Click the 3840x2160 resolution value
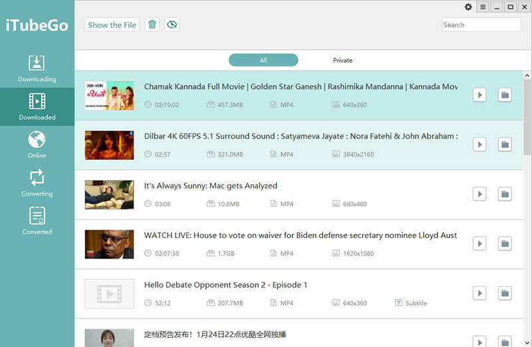The height and width of the screenshot is (347, 532). point(358,155)
